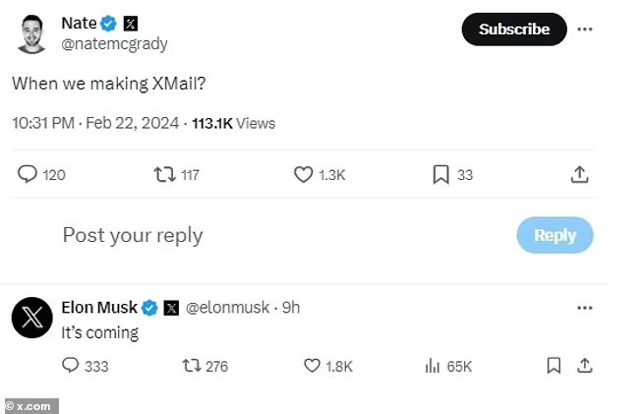Subscribe to Nate's account

pos(513,30)
